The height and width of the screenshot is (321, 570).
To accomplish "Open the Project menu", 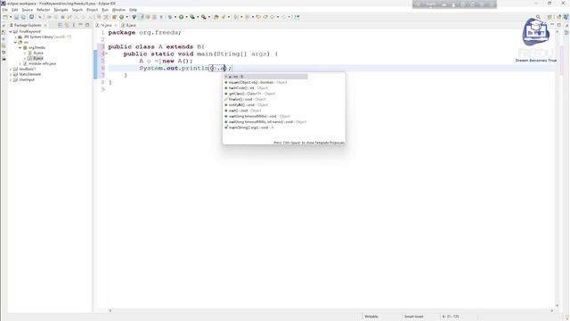I will pyautogui.click(x=92, y=10).
